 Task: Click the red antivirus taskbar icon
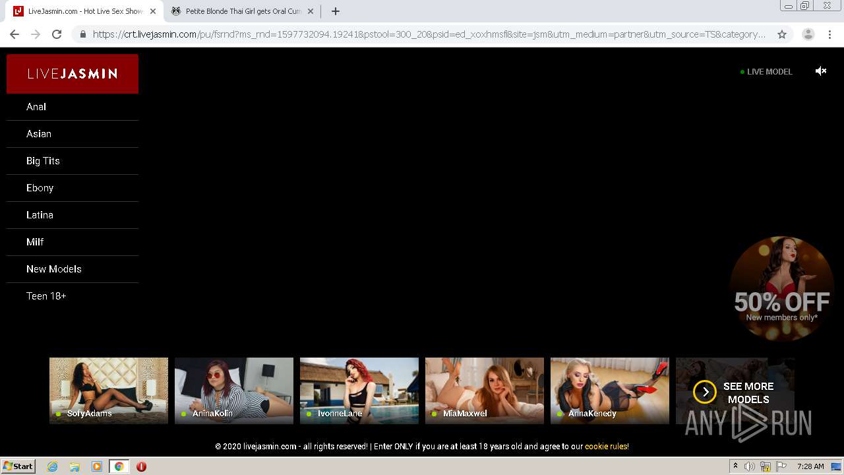point(141,466)
